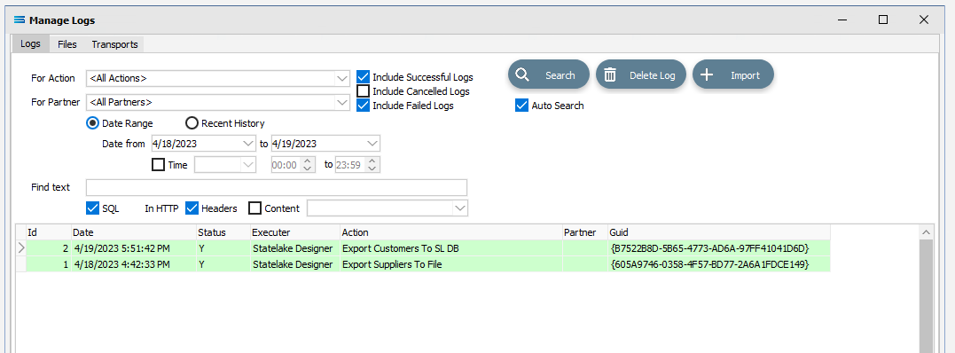955x353 pixels.
Task: Click the Manage Logs title bar app icon
Action: (19, 20)
